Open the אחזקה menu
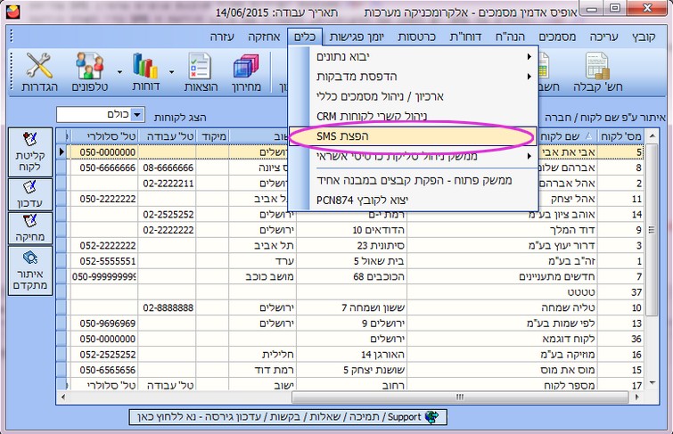Viewport: 673px width, 434px height. click(264, 37)
